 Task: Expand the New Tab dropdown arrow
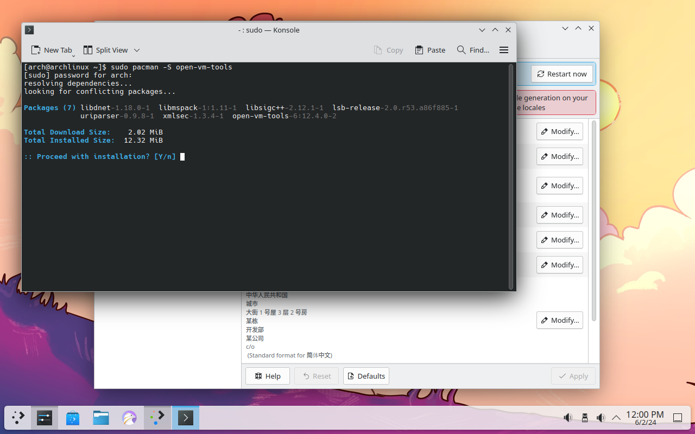[x=73, y=55]
